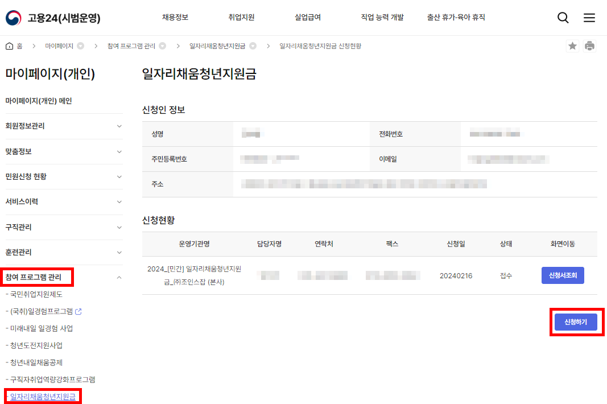The width and height of the screenshot is (607, 404).
Task: Collapse the 참여 프로그램 관리 section
Action: pyautogui.click(x=64, y=277)
